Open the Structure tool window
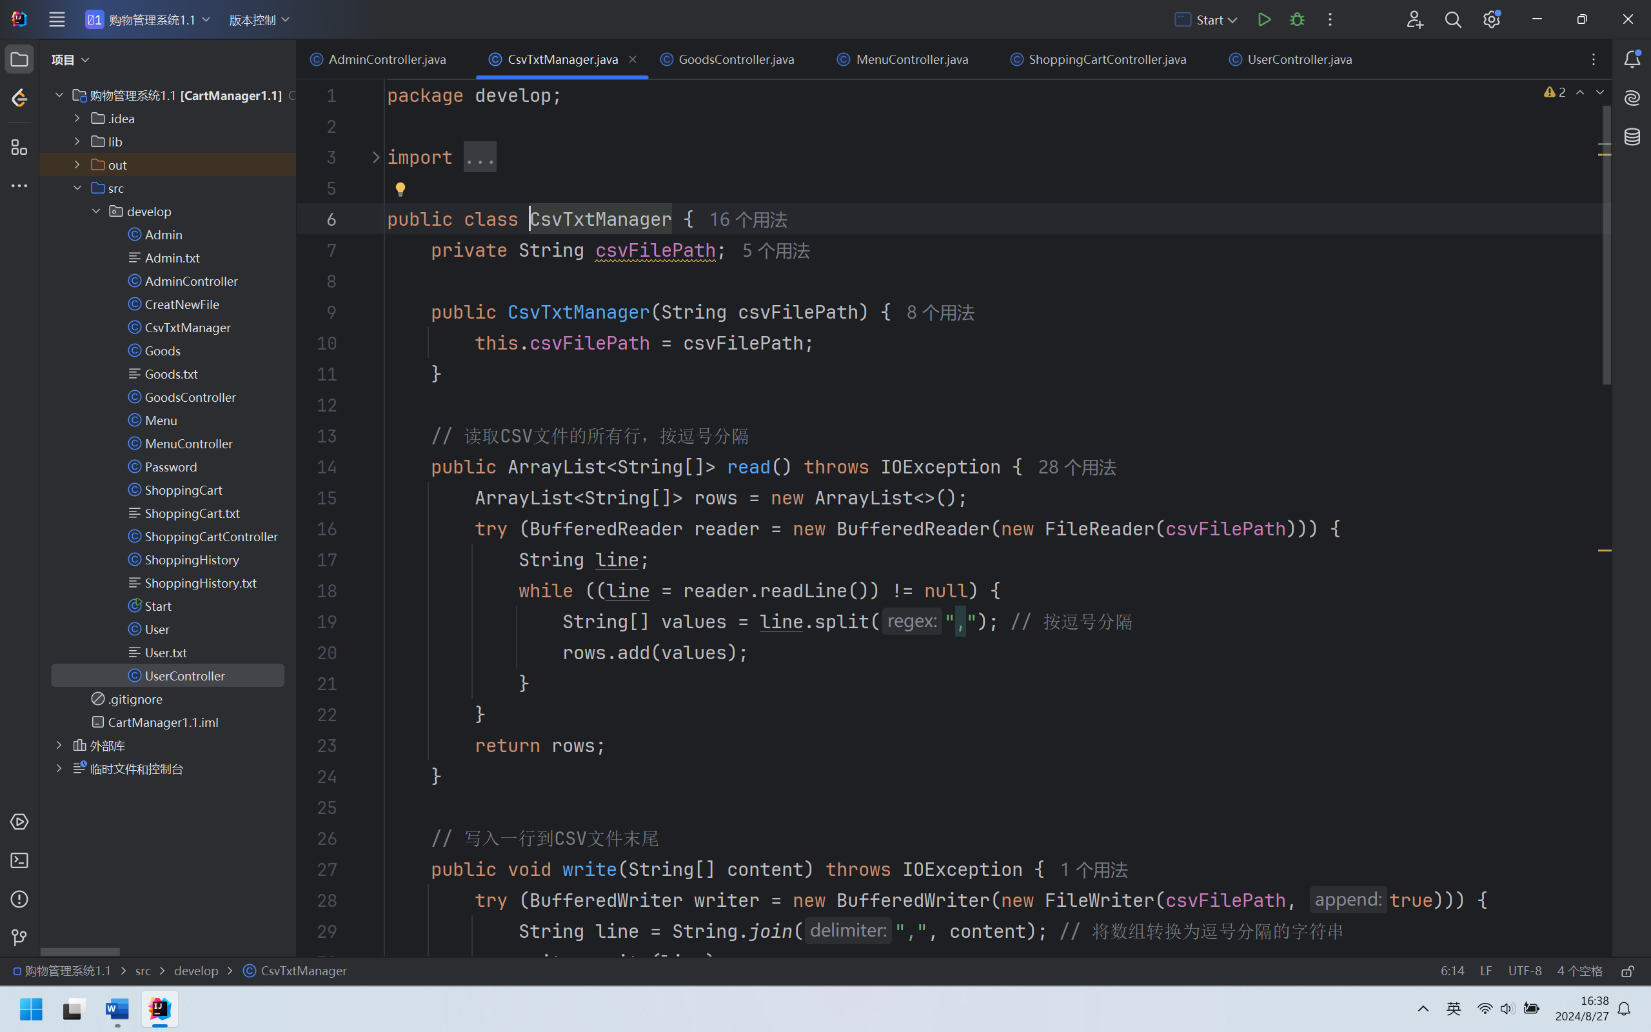The width and height of the screenshot is (1651, 1032). (19, 148)
